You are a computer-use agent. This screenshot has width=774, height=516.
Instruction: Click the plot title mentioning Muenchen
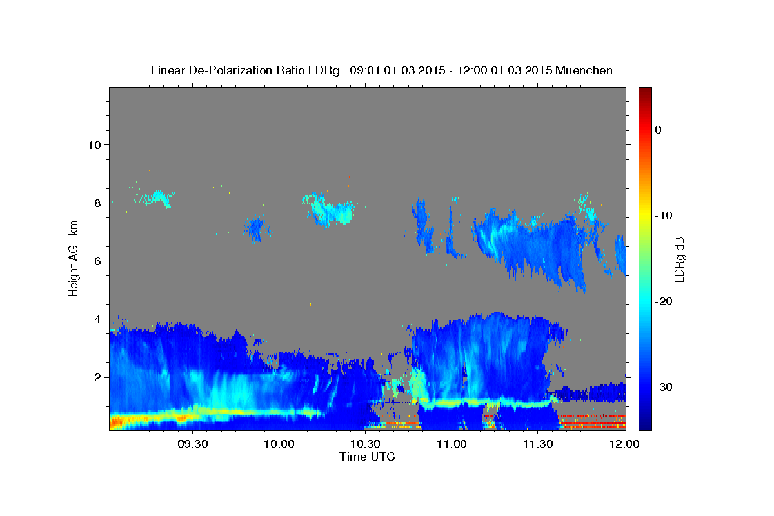[381, 70]
